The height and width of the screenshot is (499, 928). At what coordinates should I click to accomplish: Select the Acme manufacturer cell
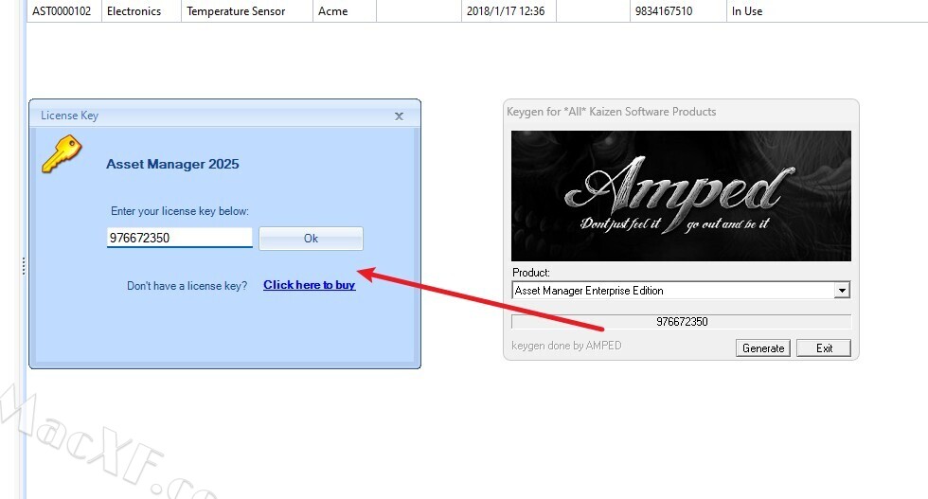pos(345,11)
